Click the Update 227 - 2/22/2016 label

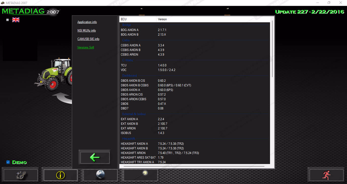310,12
